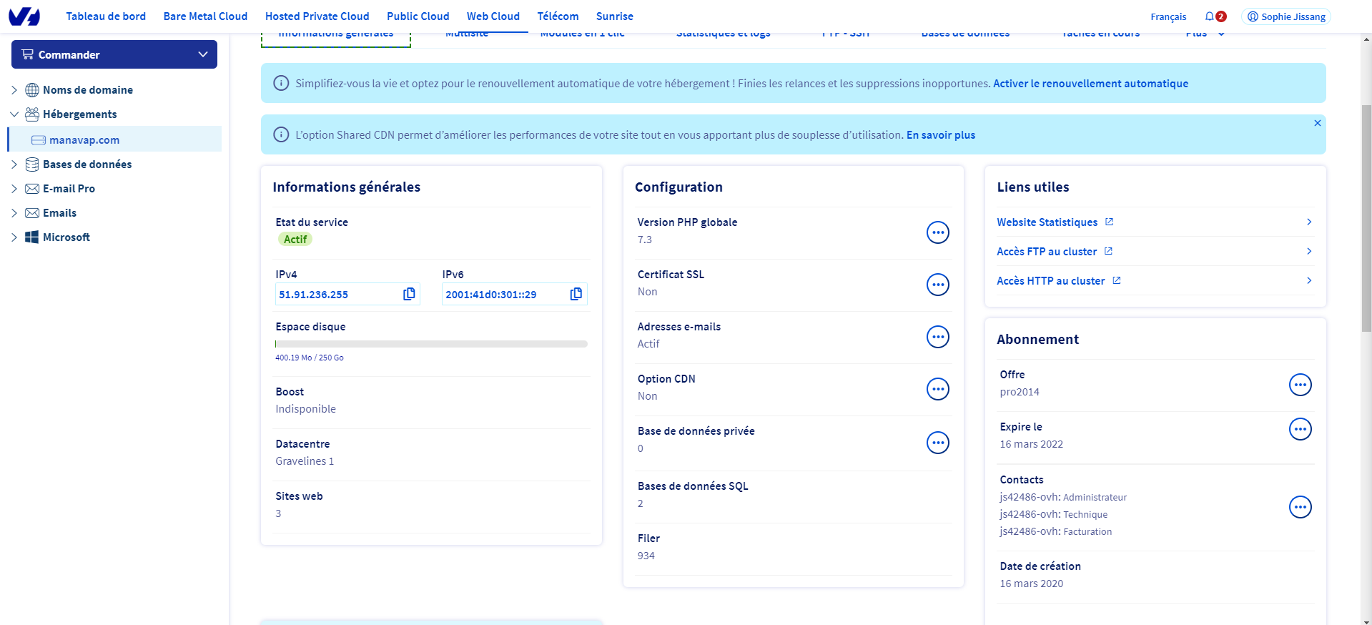Copy the IPv6 address to clipboard
Image resolution: width=1372 pixels, height=625 pixels.
point(576,294)
